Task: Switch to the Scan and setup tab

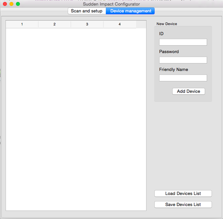Action: (87, 11)
